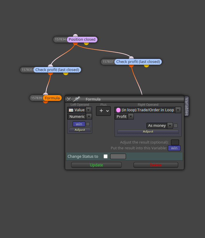Viewport: 205px width, 238px height.
Task: Click the green Update button
Action: pos(96,165)
